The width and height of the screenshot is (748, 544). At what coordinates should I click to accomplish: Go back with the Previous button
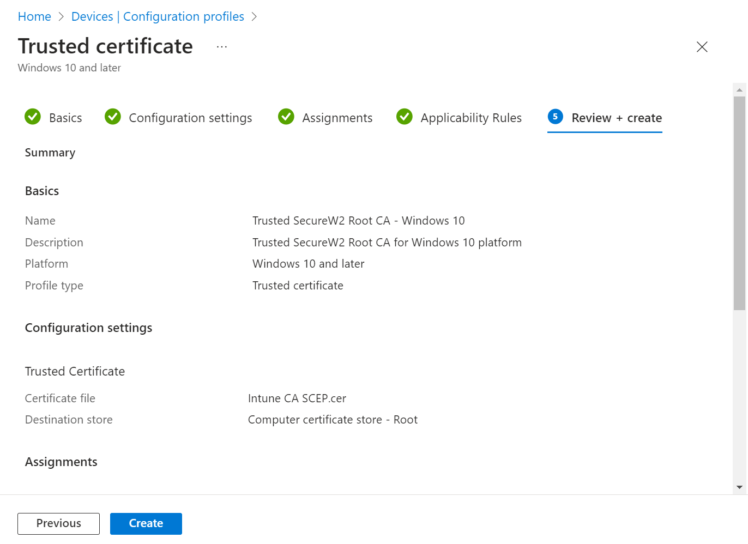58,523
